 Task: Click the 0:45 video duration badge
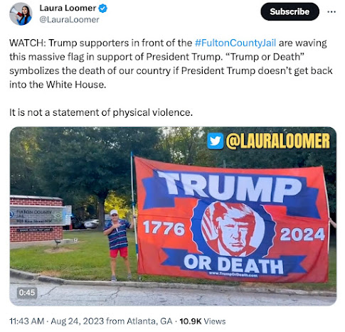point(27,293)
